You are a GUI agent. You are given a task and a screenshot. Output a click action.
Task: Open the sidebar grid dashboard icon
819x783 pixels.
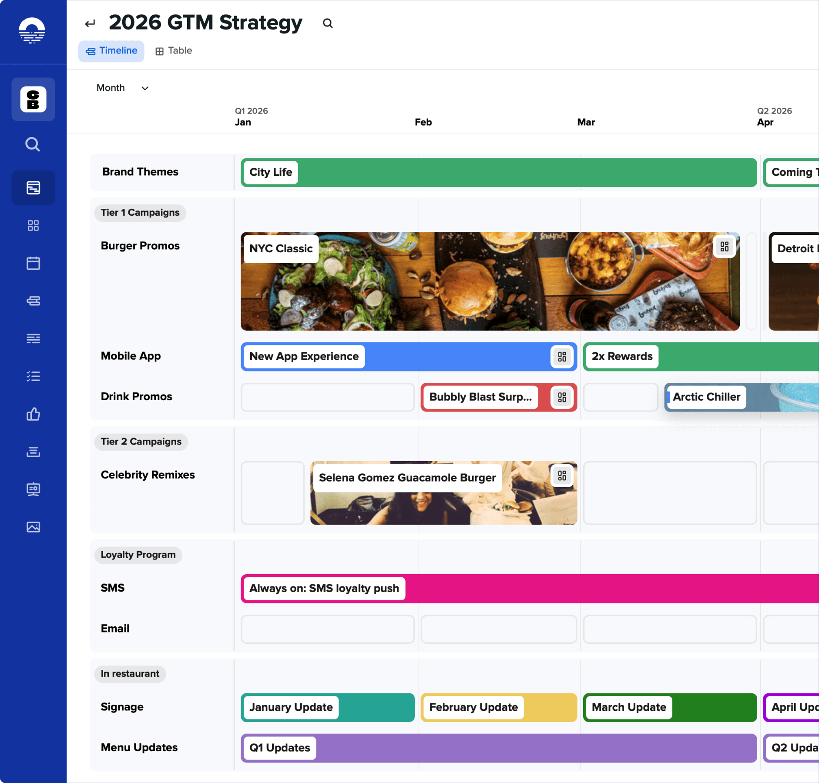coord(33,225)
